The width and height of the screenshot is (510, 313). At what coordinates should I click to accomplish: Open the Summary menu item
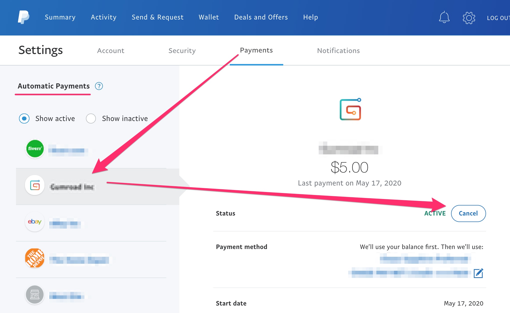click(x=60, y=17)
